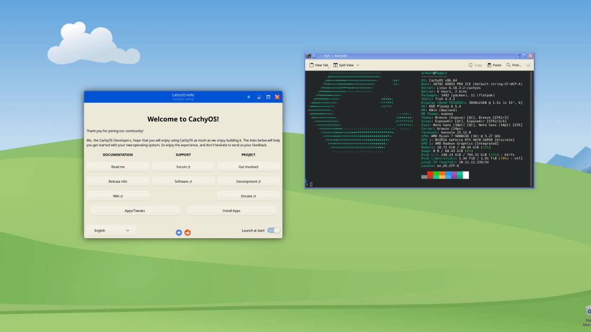This screenshot has width=591, height=332.
Task: Open the Konsole hamburger menu
Action: (528, 65)
